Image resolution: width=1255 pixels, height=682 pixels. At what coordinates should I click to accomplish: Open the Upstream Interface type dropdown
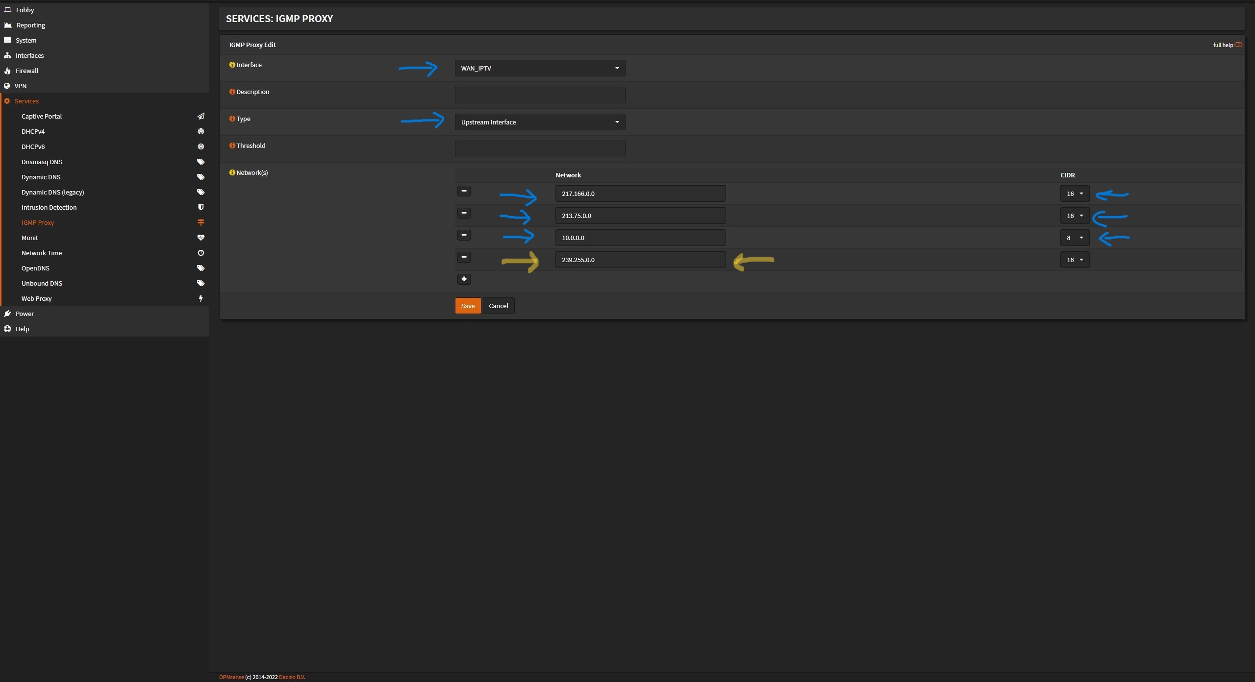point(540,122)
